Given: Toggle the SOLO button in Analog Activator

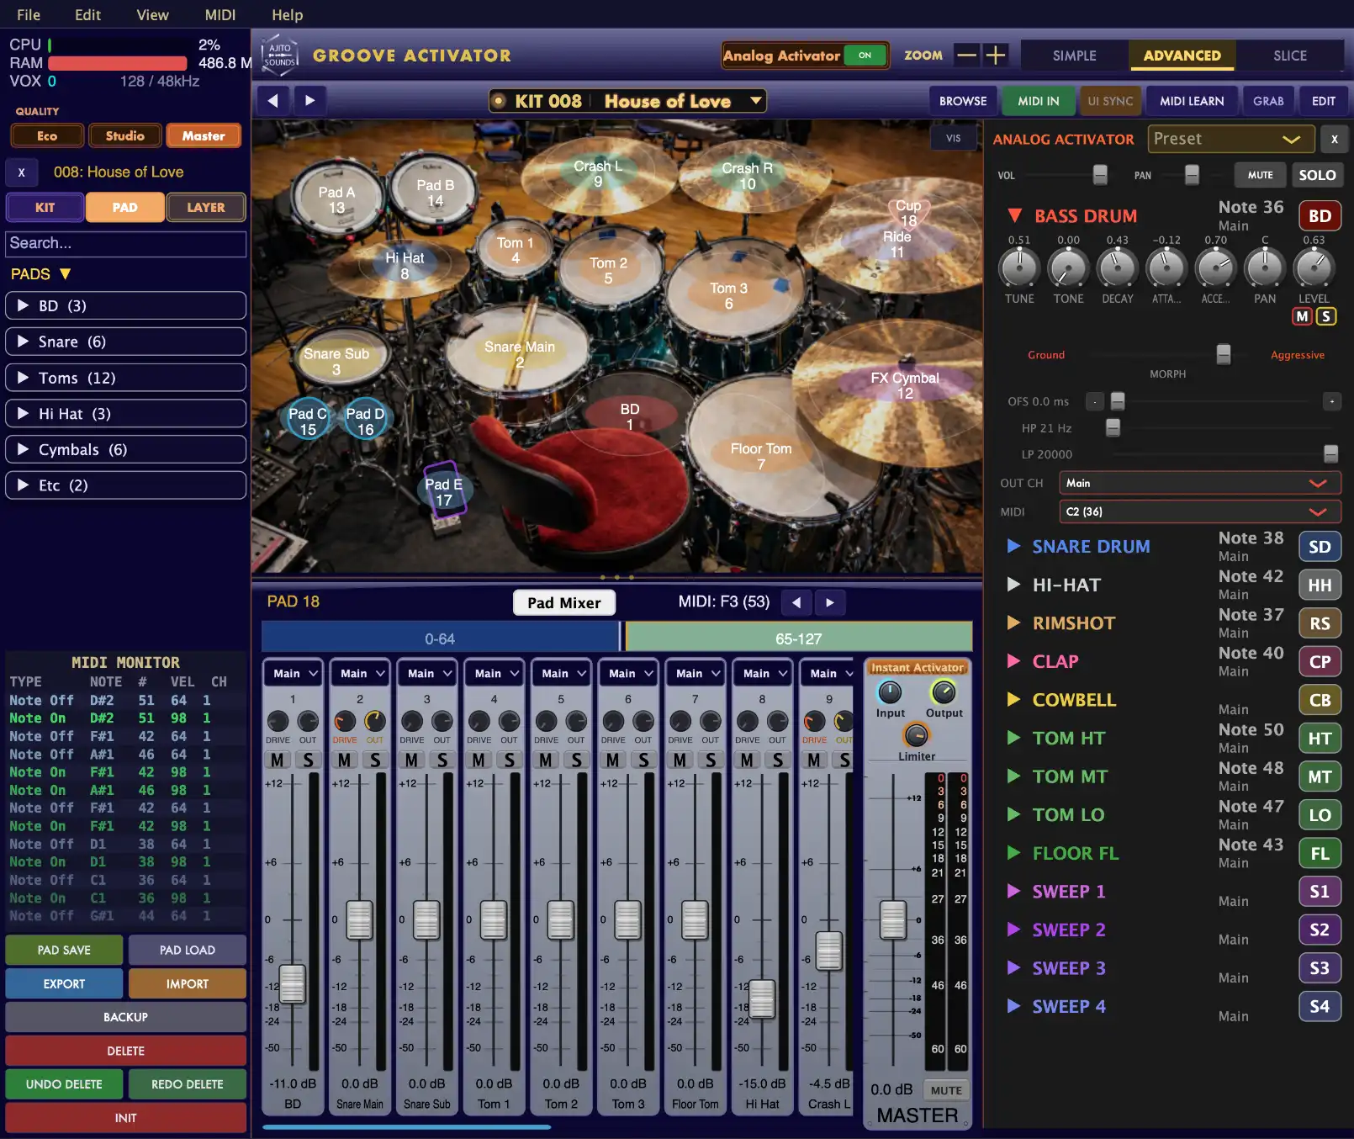Looking at the screenshot, I should (1317, 175).
